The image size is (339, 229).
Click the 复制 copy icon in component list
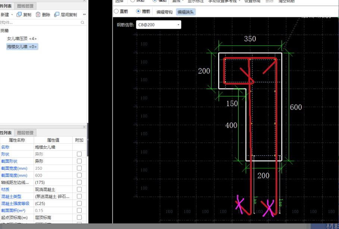click(19, 15)
